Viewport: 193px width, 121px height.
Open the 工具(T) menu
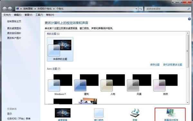coord(39,15)
